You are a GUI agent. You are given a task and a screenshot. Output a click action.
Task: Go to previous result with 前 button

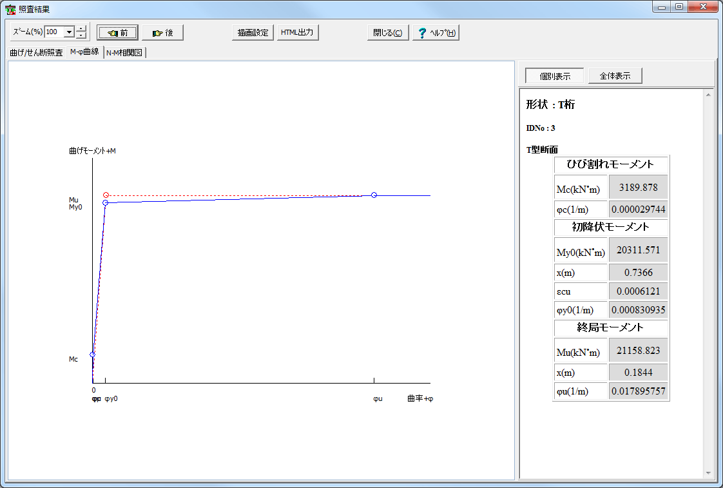pyautogui.click(x=117, y=33)
